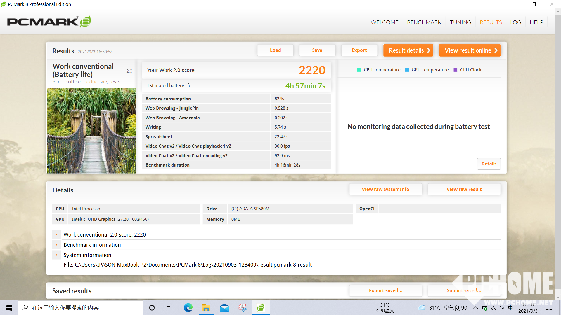Expand Work conventional 2.0 score section
561x315 pixels.
coord(56,235)
